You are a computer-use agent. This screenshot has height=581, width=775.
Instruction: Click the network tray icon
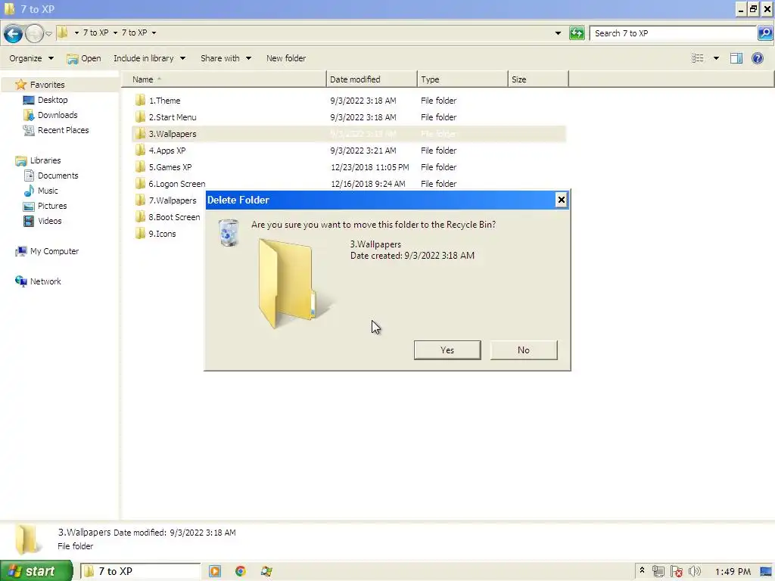658,571
